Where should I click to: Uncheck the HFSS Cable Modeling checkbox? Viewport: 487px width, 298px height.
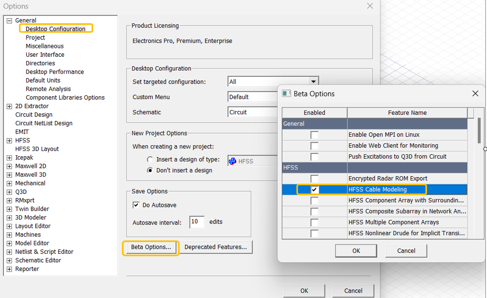tap(314, 190)
